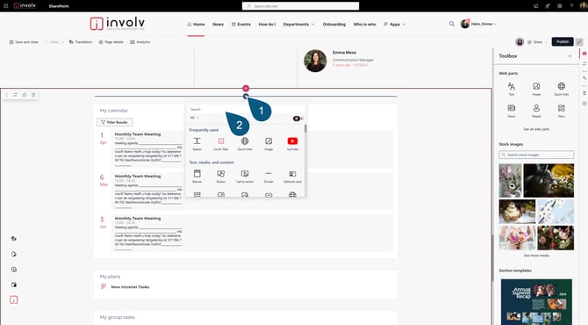Open the News navigation item
This screenshot has height=325, width=588.
point(218,24)
